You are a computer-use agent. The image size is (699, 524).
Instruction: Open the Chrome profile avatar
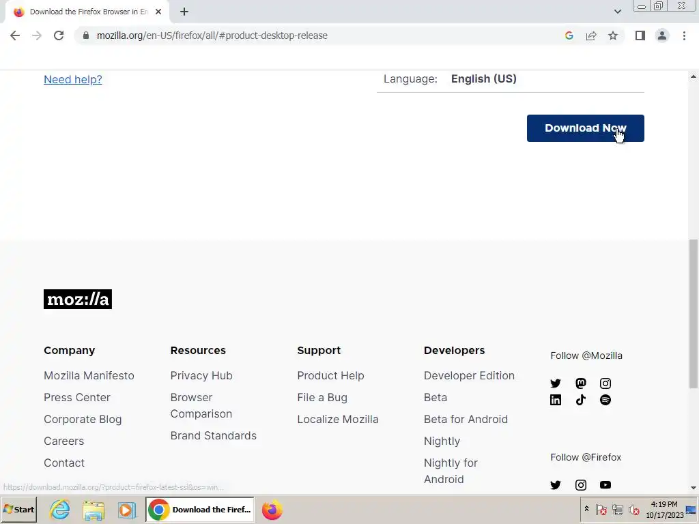click(x=662, y=35)
